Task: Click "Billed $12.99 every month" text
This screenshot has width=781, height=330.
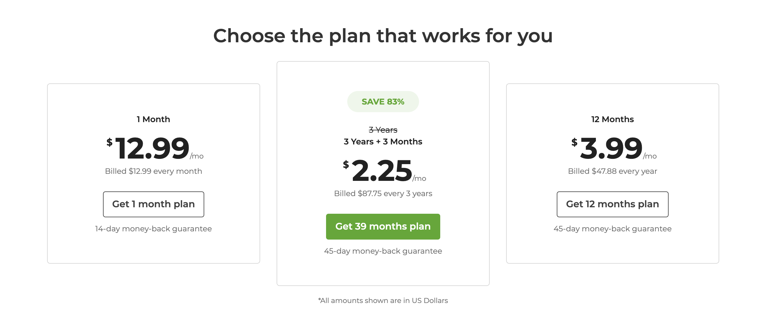Action: [153, 171]
